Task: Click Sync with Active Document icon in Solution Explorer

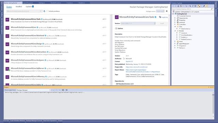Action: 190,6
